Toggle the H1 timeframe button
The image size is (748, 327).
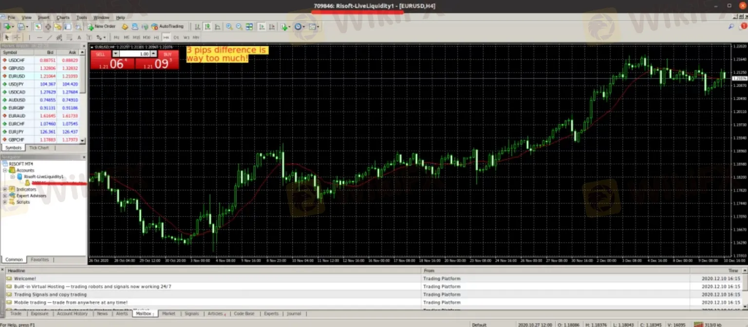[156, 37]
